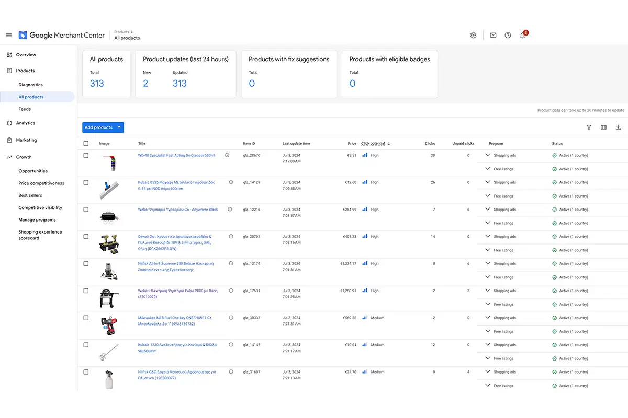Image resolution: width=628 pixels, height=418 pixels.
Task: Open Price competitiveness page
Action: (41, 183)
